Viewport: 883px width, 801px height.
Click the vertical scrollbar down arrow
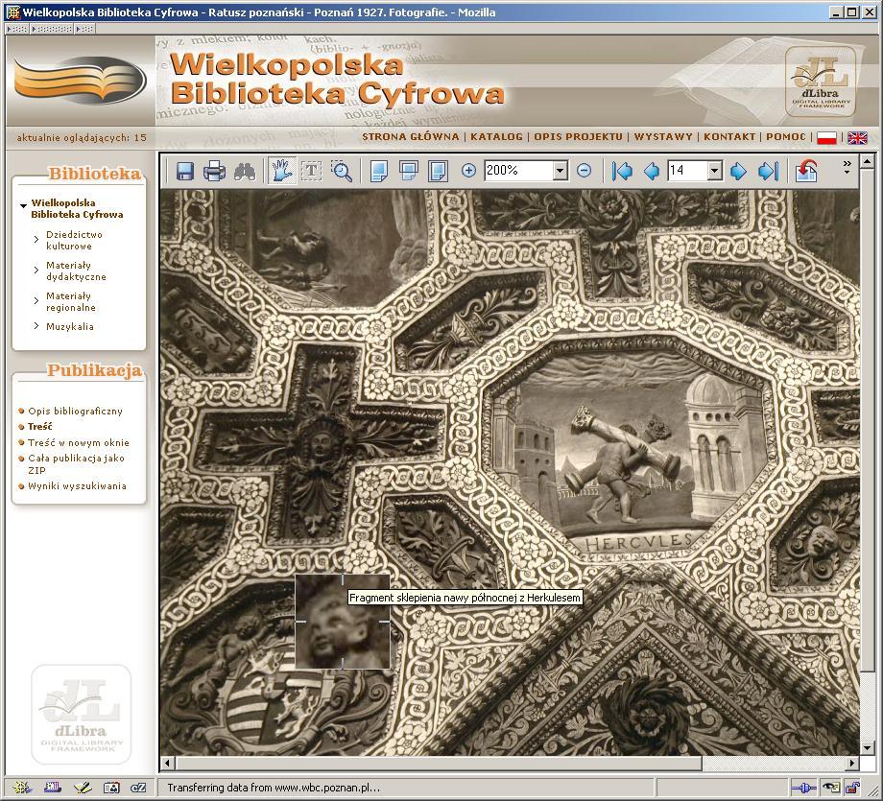(x=868, y=748)
